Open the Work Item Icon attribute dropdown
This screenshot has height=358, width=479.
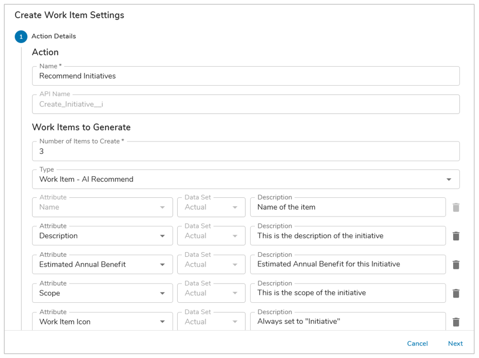click(x=162, y=322)
